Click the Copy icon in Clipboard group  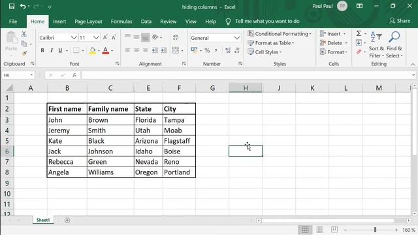[x=24, y=44]
